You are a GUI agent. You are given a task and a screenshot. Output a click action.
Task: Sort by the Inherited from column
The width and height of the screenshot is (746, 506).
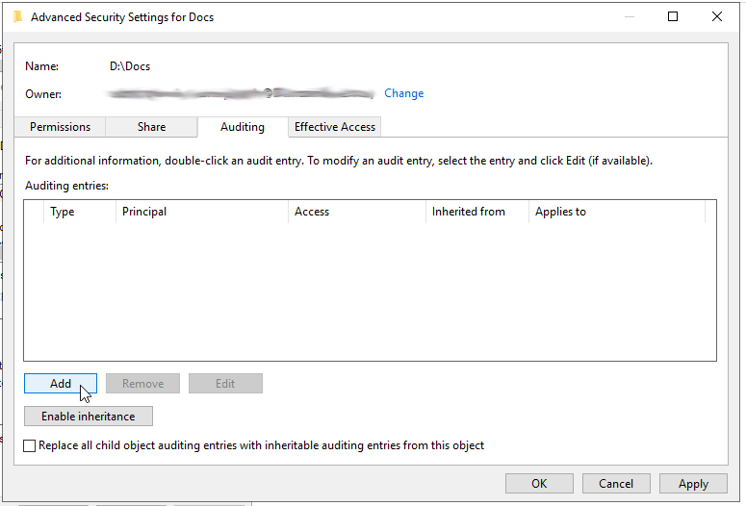pyautogui.click(x=477, y=212)
